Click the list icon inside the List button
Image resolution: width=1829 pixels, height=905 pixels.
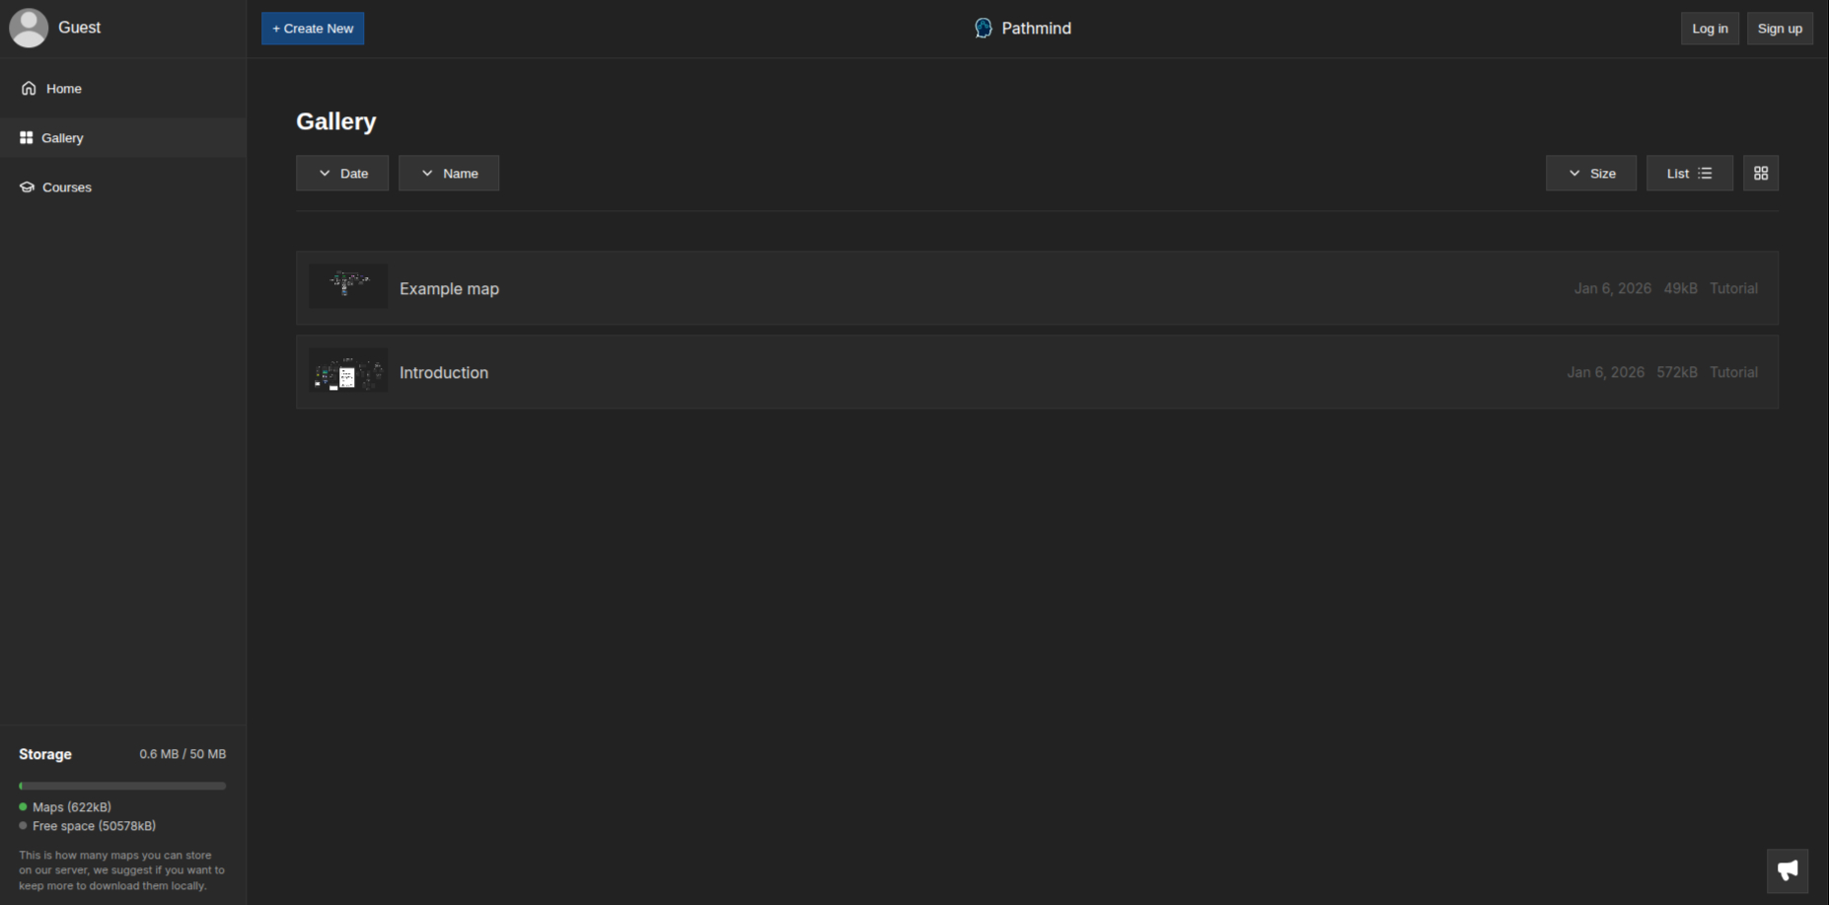pos(1705,172)
